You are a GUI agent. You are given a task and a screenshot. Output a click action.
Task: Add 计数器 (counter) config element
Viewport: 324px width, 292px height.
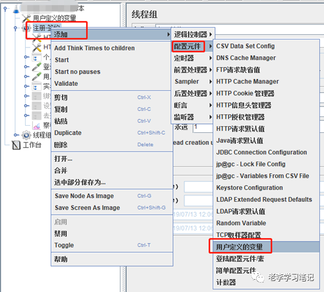266,282
